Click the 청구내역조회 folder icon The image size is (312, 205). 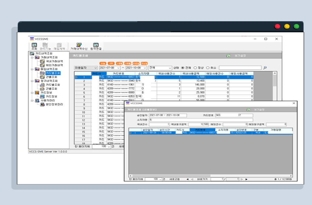point(37,81)
